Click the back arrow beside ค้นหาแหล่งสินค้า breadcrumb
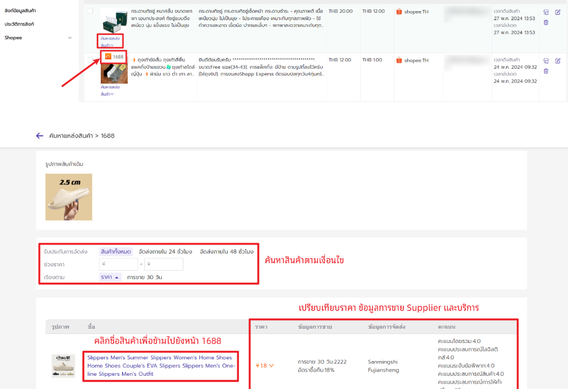 pos(40,136)
